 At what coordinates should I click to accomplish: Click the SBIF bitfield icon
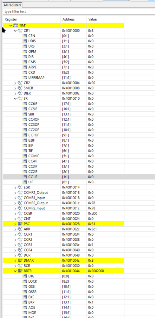(x=25, y=114)
